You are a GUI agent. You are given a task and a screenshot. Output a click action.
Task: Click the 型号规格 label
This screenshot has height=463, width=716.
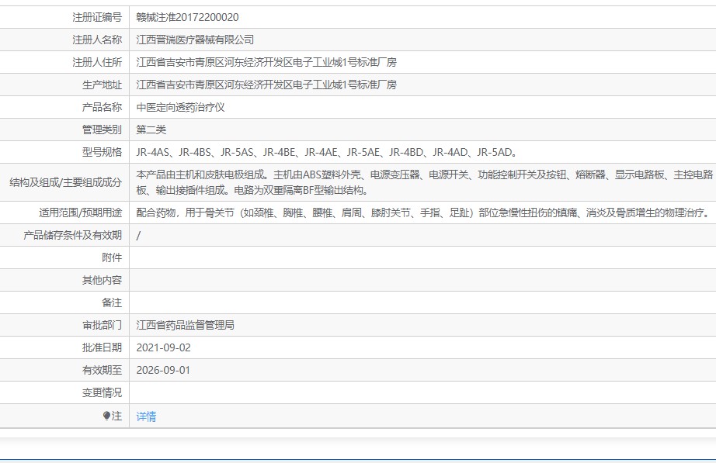coord(103,152)
